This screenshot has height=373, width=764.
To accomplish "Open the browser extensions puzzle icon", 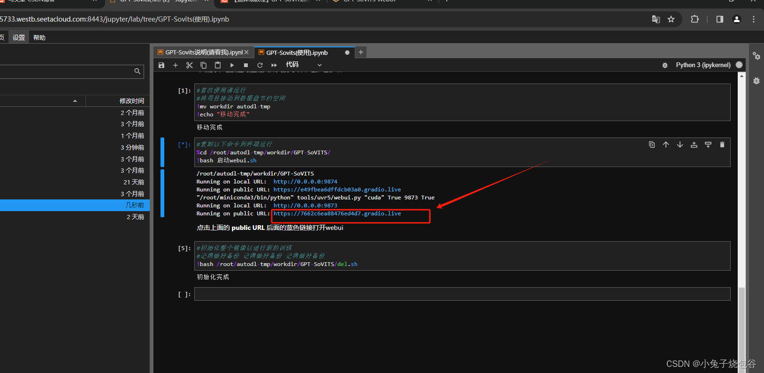I will click(695, 19).
